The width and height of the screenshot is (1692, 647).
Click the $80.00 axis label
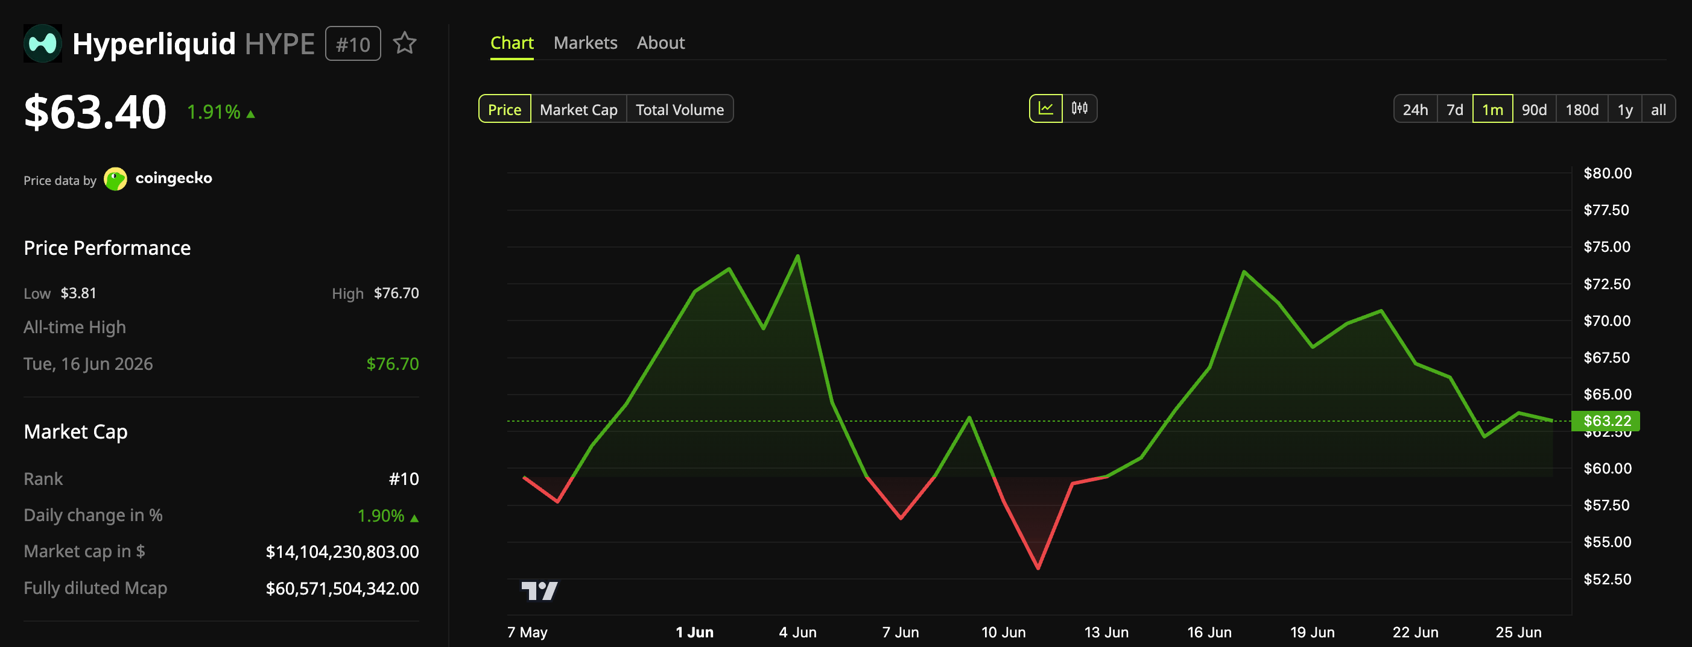pos(1608,173)
